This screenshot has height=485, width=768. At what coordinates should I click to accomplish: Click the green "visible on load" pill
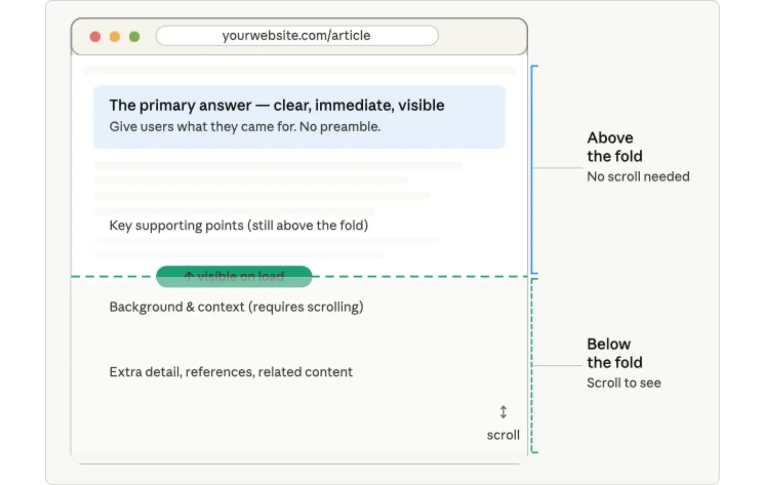coord(234,276)
